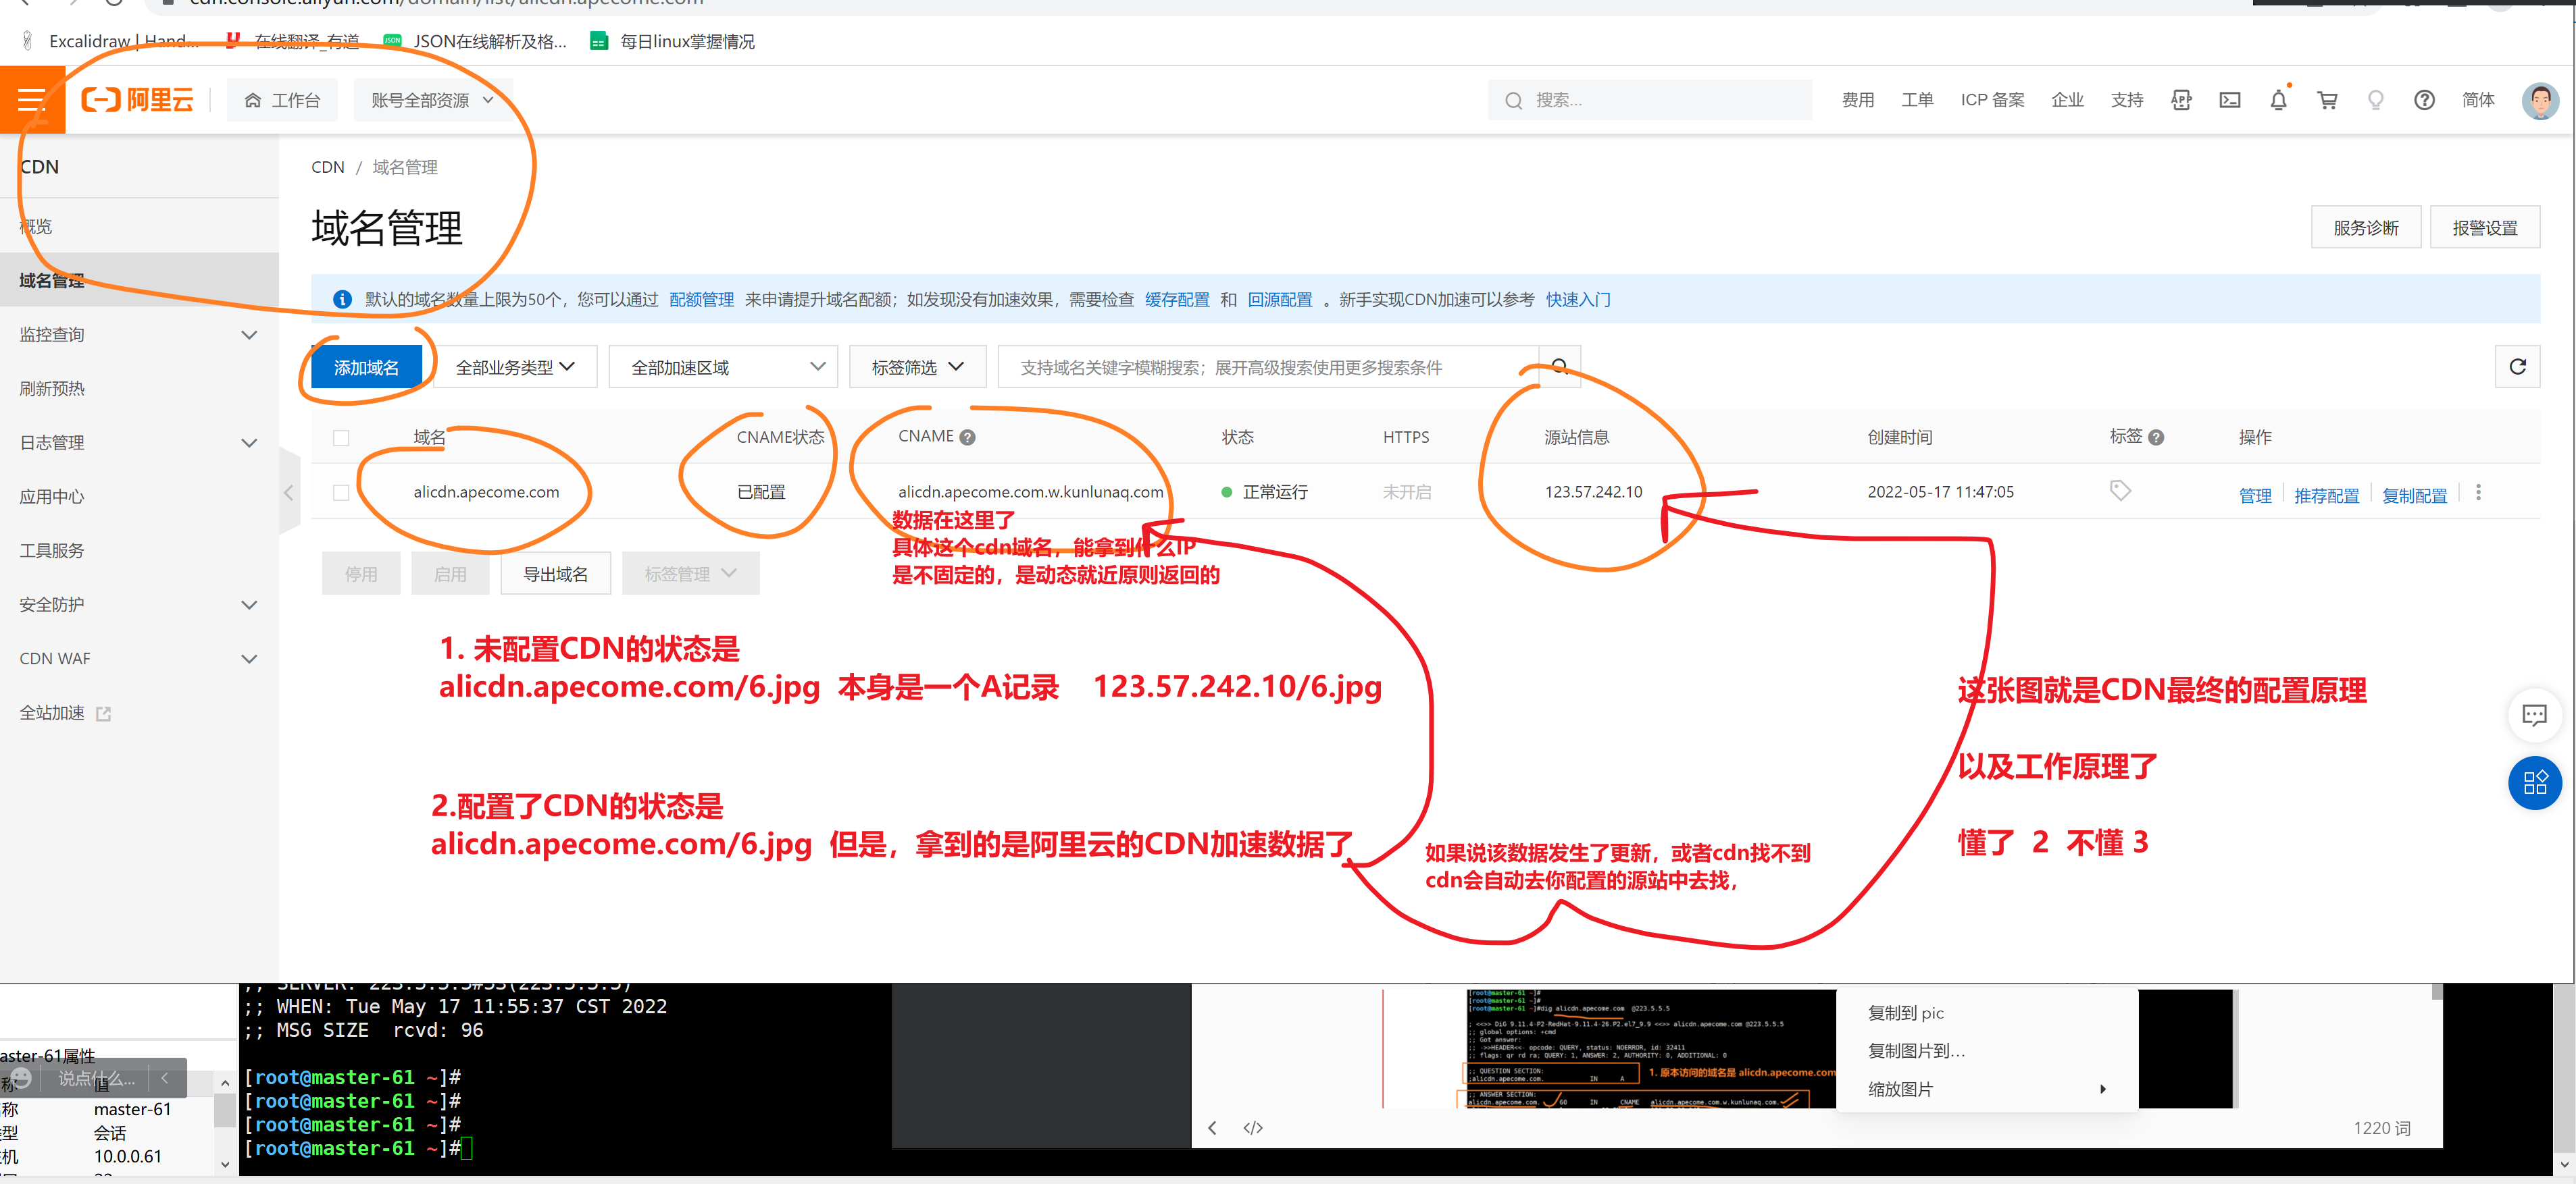This screenshot has width=2576, height=1184.
Task: Follow 配额管理 link
Action: pyautogui.click(x=701, y=300)
